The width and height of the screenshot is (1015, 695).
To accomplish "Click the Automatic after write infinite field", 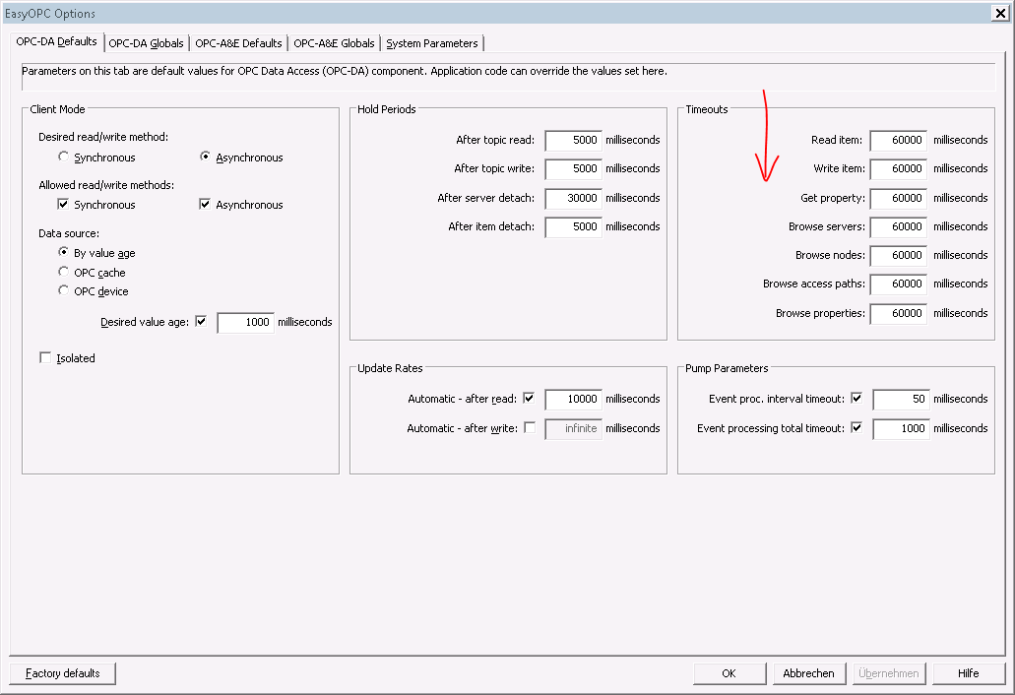I will (x=574, y=428).
